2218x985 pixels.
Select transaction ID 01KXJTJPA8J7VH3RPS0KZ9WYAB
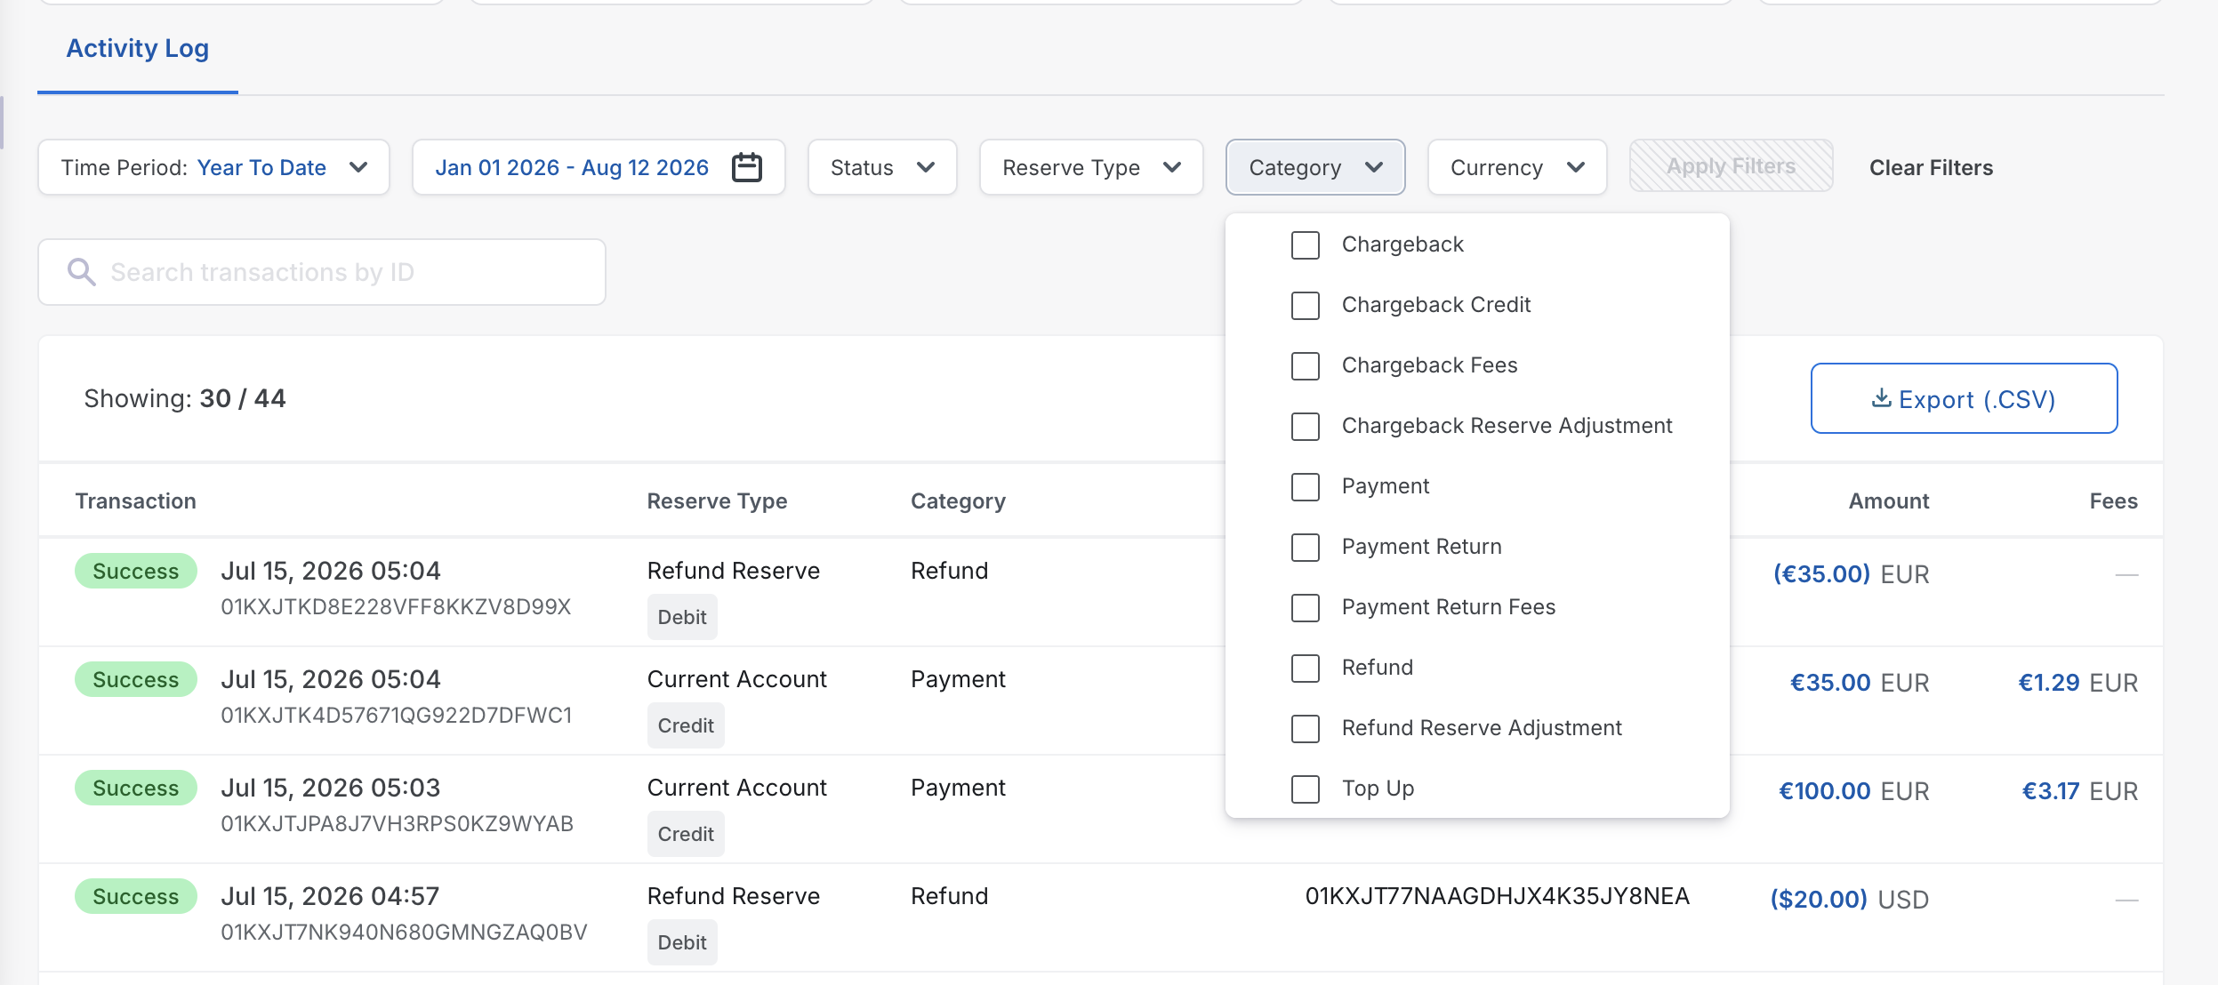(x=397, y=823)
